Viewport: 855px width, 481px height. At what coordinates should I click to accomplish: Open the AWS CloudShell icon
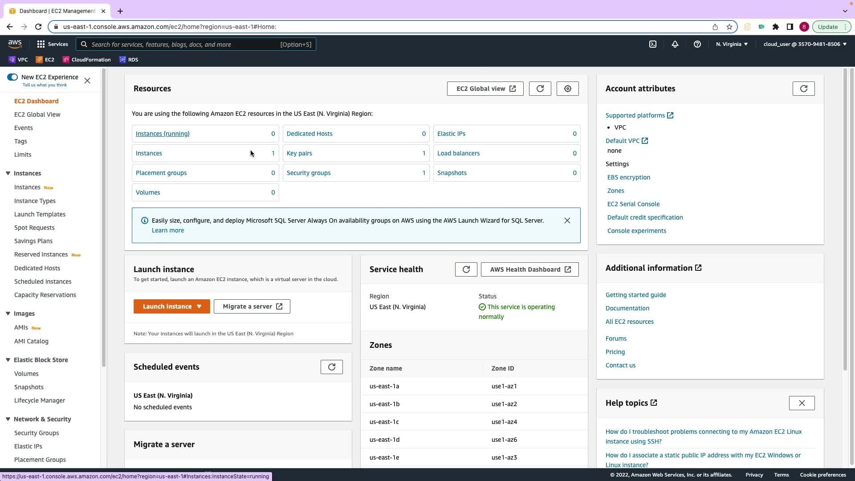653,44
